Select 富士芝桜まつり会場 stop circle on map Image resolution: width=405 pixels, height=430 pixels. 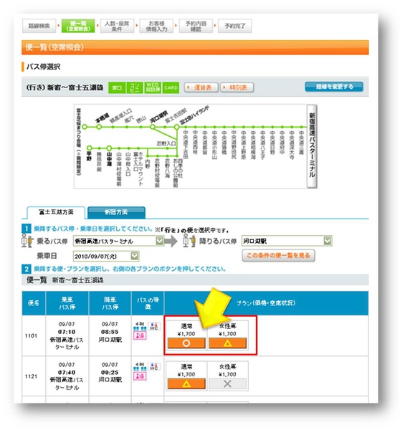point(85,127)
